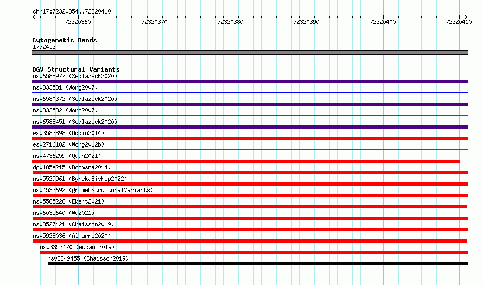This screenshot has height=285, width=483.
Task: Click the gray 17q24.3 cytogenetic band bar
Action: 250,53
